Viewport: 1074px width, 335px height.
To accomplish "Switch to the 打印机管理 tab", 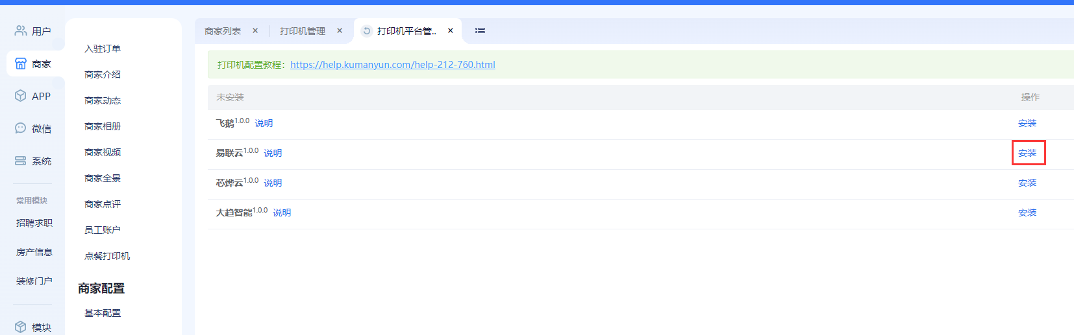I will pos(303,31).
